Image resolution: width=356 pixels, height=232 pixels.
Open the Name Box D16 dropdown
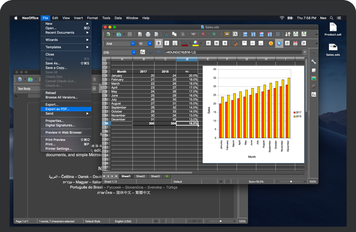[134, 52]
